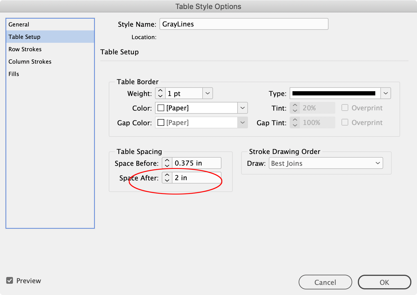
Task: Switch to the Row Strokes section
Action: pos(25,49)
